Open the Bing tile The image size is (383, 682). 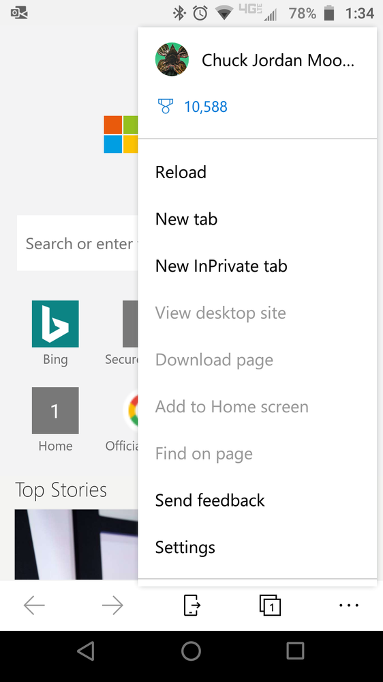(x=55, y=324)
